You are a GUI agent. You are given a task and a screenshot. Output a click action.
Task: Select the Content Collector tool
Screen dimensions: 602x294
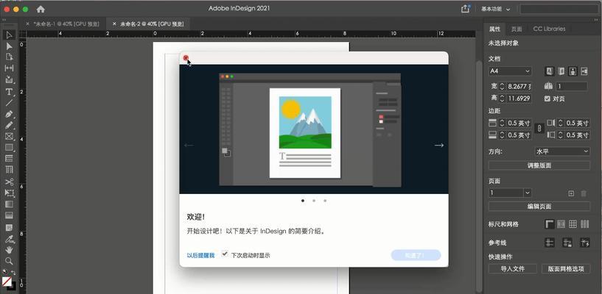point(10,79)
